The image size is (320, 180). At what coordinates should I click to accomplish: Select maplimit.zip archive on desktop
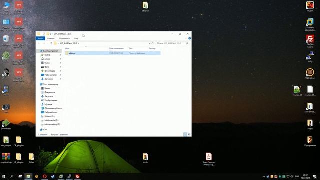[6, 158]
